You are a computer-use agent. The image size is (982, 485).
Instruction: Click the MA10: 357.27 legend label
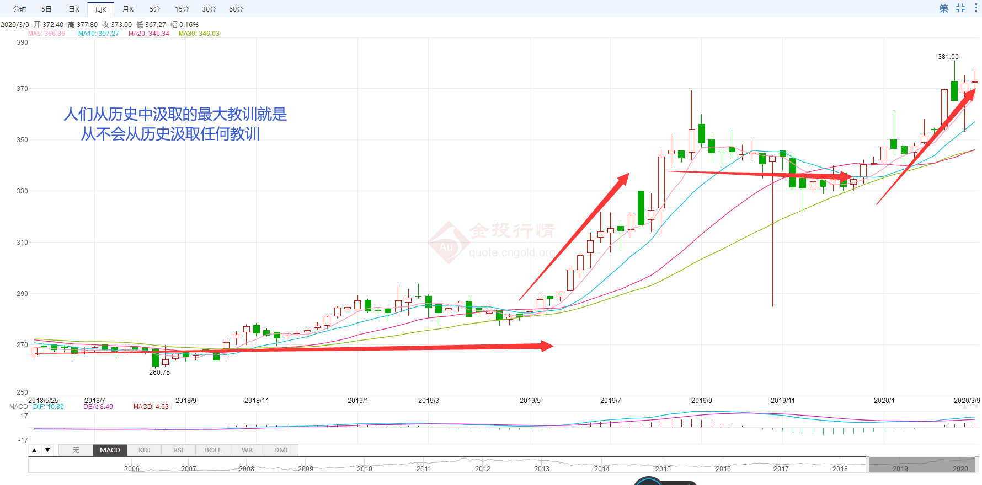pyautogui.click(x=99, y=34)
